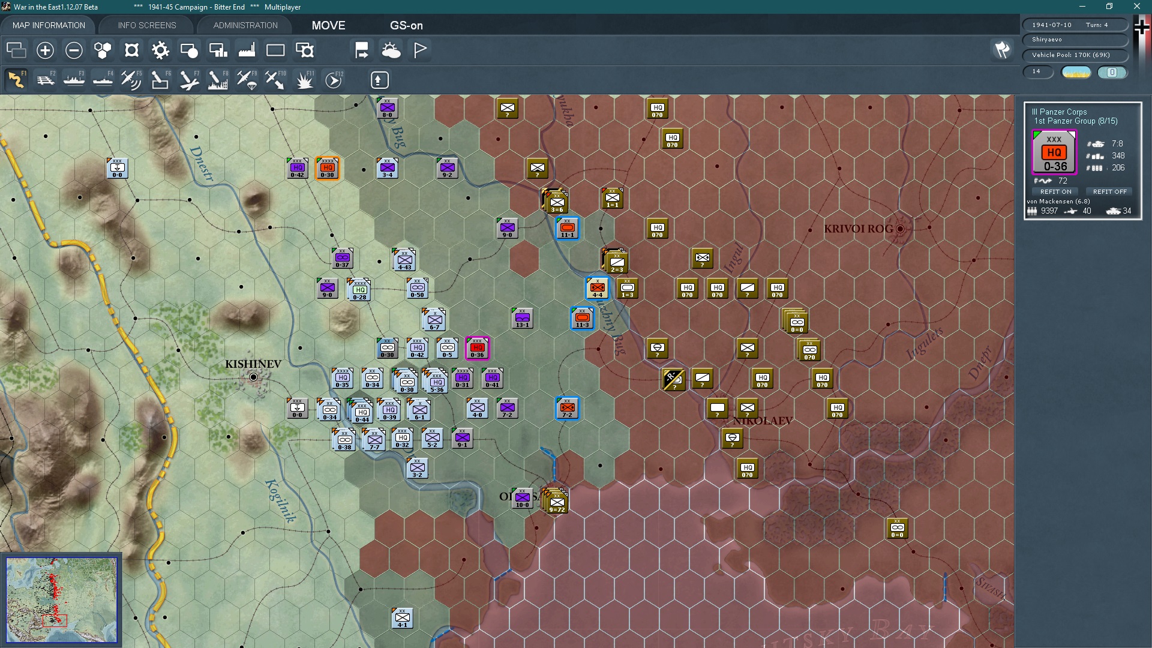
Task: Select the Amphibious Transport F4 icon
Action: pyautogui.click(x=103, y=80)
